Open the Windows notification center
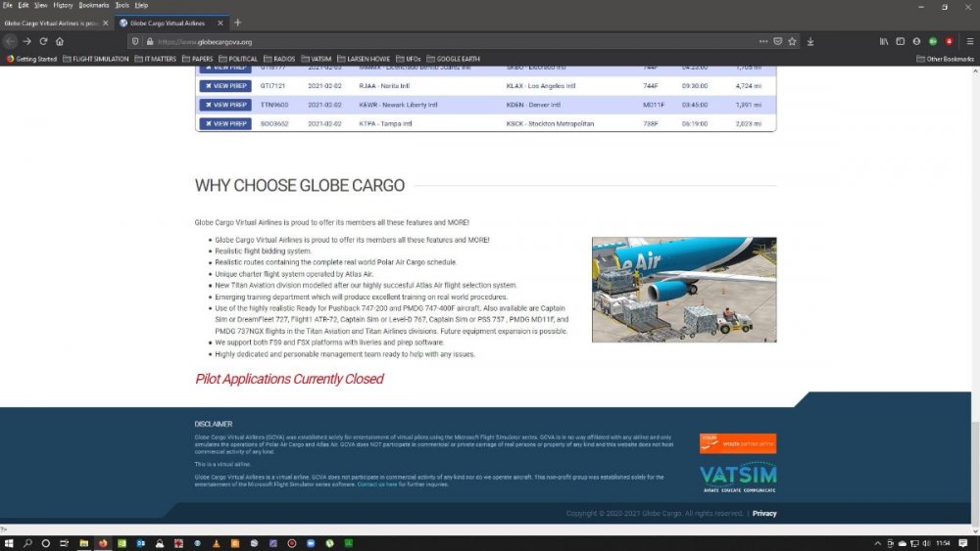The height and width of the screenshot is (551, 980). pos(963,543)
